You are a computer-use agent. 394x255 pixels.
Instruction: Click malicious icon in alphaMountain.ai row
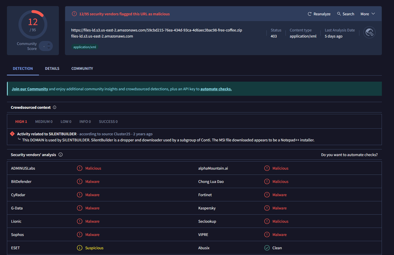(267, 168)
